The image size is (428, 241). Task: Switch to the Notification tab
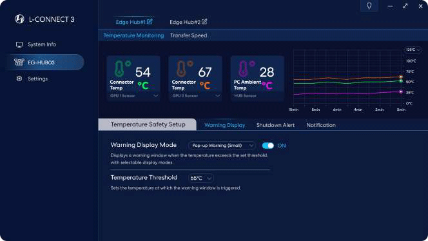point(321,125)
